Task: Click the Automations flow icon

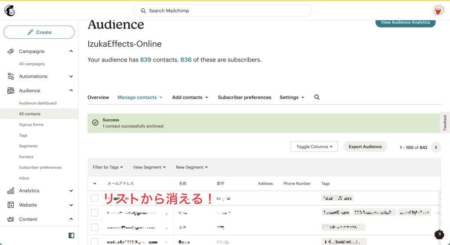Action: [x=11, y=76]
